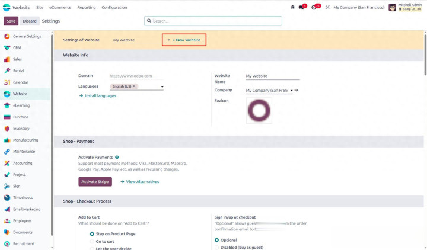
Task: Click Activate Stripe button
Action: tap(95, 182)
